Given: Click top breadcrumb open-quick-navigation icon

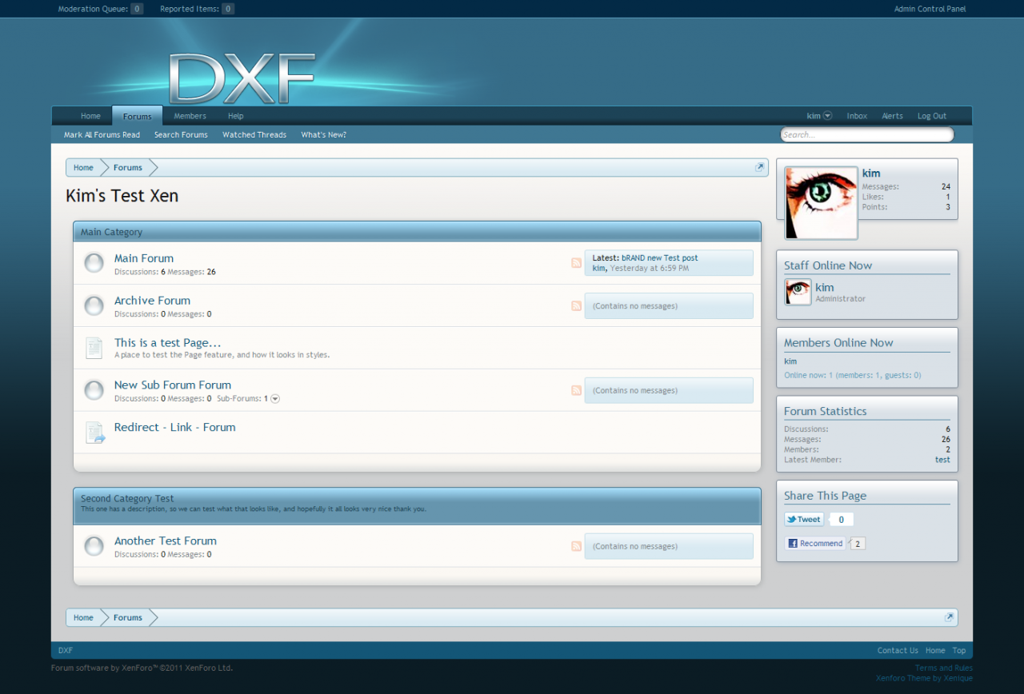Looking at the screenshot, I should tap(759, 167).
